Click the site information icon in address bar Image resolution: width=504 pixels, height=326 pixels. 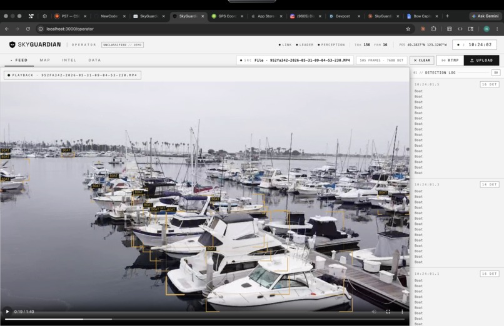tap(41, 29)
